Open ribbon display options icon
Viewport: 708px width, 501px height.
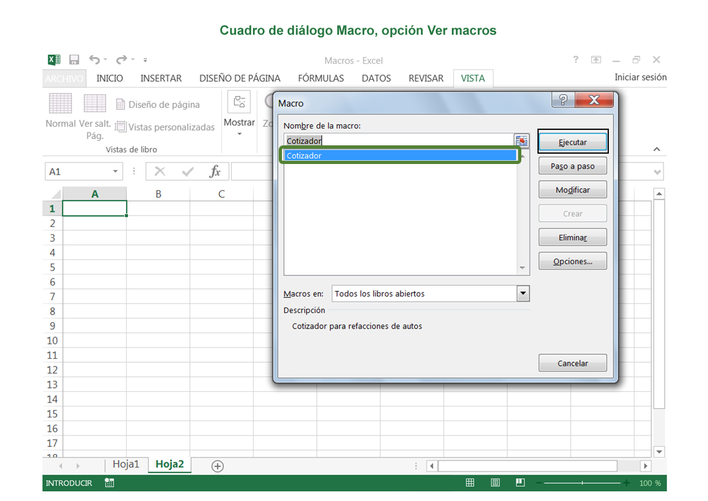pyautogui.click(x=596, y=60)
